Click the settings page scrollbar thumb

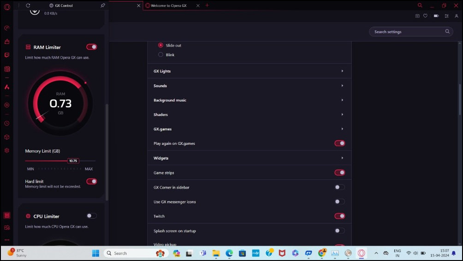click(459, 99)
